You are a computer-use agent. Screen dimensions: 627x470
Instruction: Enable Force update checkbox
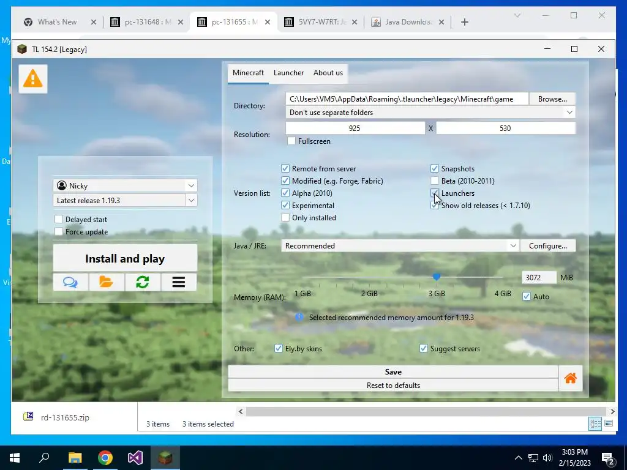[x=59, y=232]
